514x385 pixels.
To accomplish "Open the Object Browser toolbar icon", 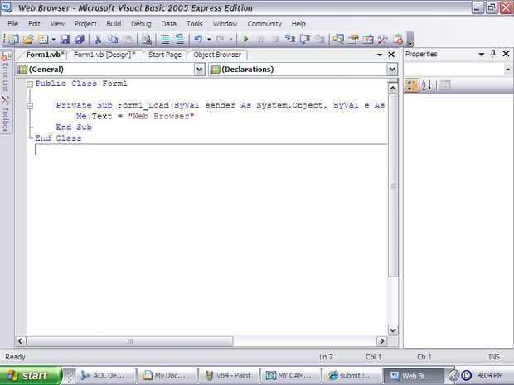I will (368, 39).
